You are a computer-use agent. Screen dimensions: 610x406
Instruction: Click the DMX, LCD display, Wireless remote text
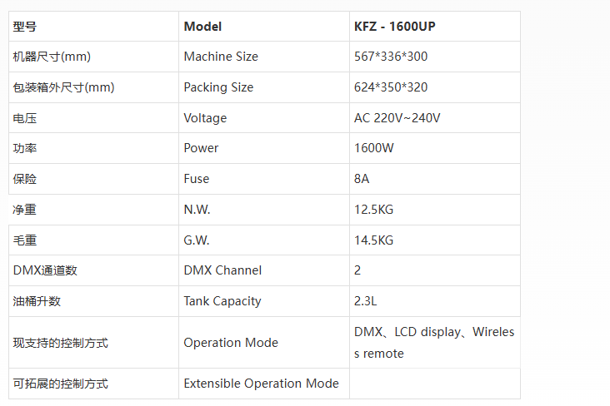click(x=433, y=343)
